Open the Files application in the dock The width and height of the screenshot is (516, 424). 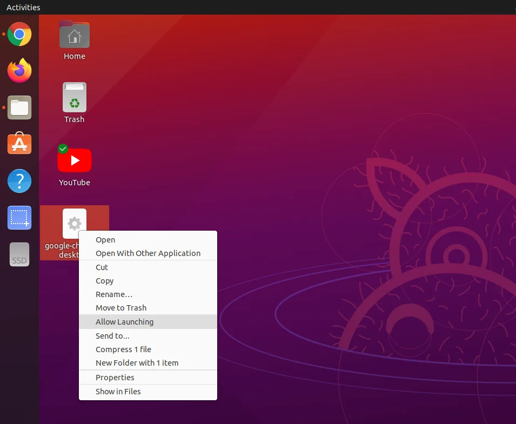click(x=19, y=107)
